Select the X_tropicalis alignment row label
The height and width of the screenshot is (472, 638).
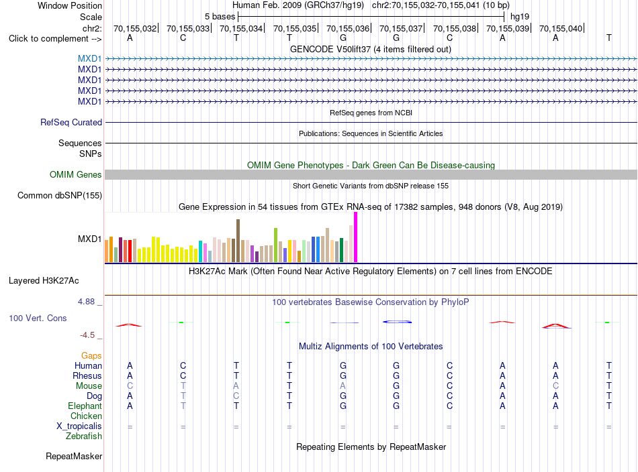click(x=79, y=426)
